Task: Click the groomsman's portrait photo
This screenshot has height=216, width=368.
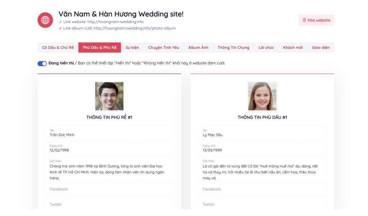Action: click(x=109, y=96)
